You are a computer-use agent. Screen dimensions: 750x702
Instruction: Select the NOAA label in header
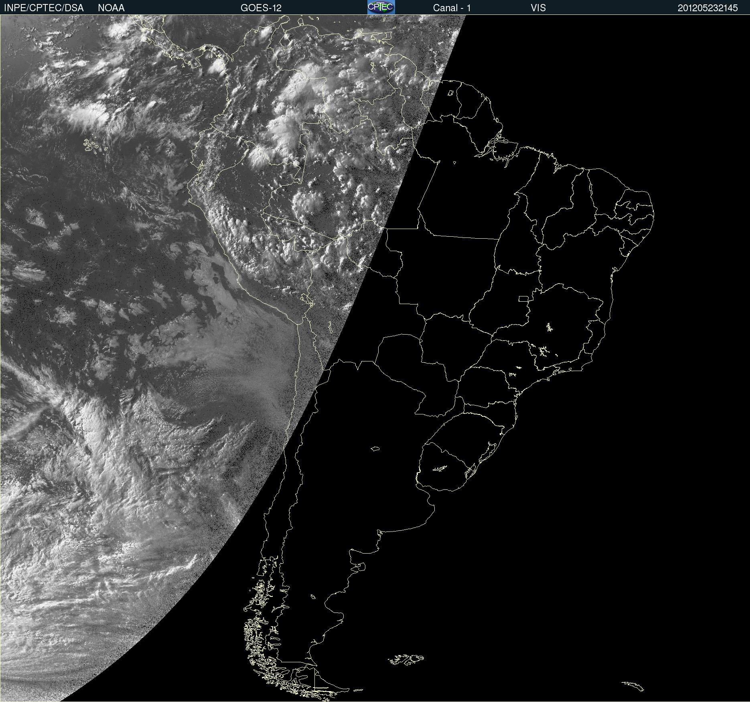pos(111,8)
